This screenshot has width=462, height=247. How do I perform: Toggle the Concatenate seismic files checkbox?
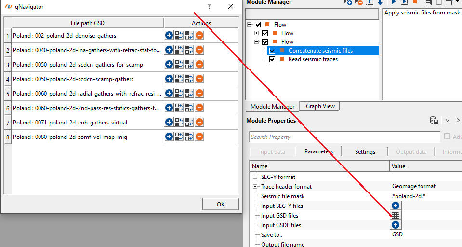click(x=272, y=51)
